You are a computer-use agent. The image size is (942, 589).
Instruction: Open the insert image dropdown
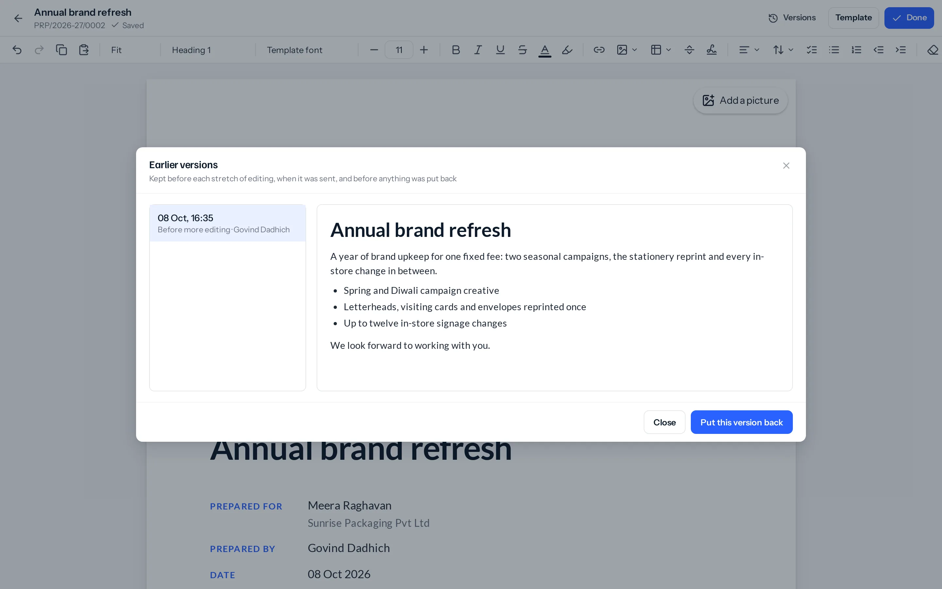click(627, 50)
